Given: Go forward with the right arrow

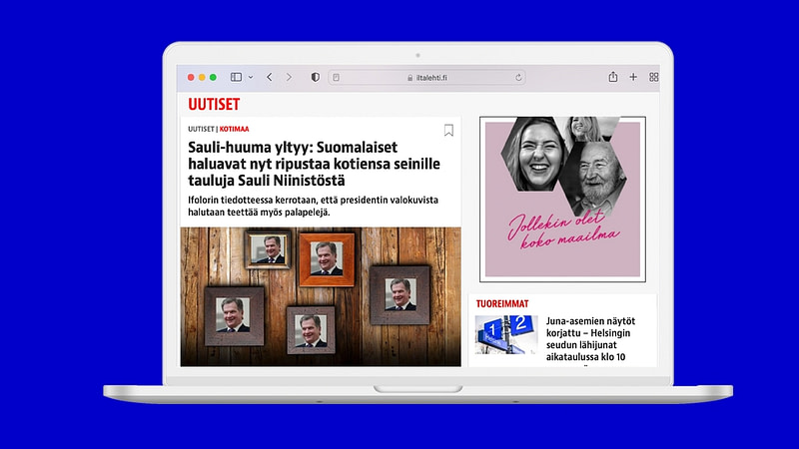Looking at the screenshot, I should 289,77.
